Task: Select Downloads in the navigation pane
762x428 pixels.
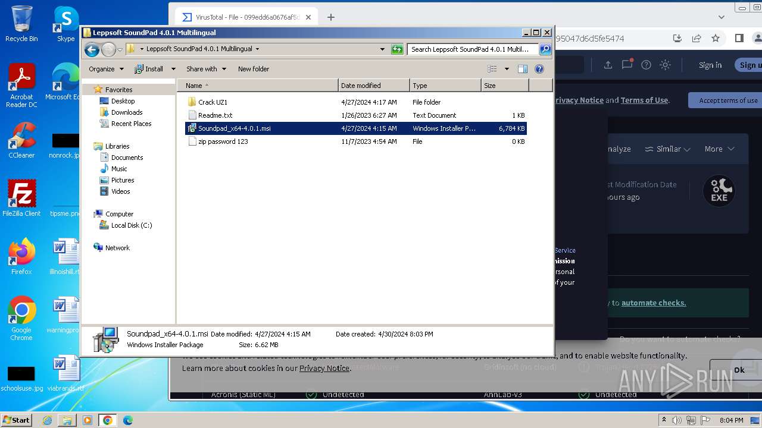Action: (127, 112)
